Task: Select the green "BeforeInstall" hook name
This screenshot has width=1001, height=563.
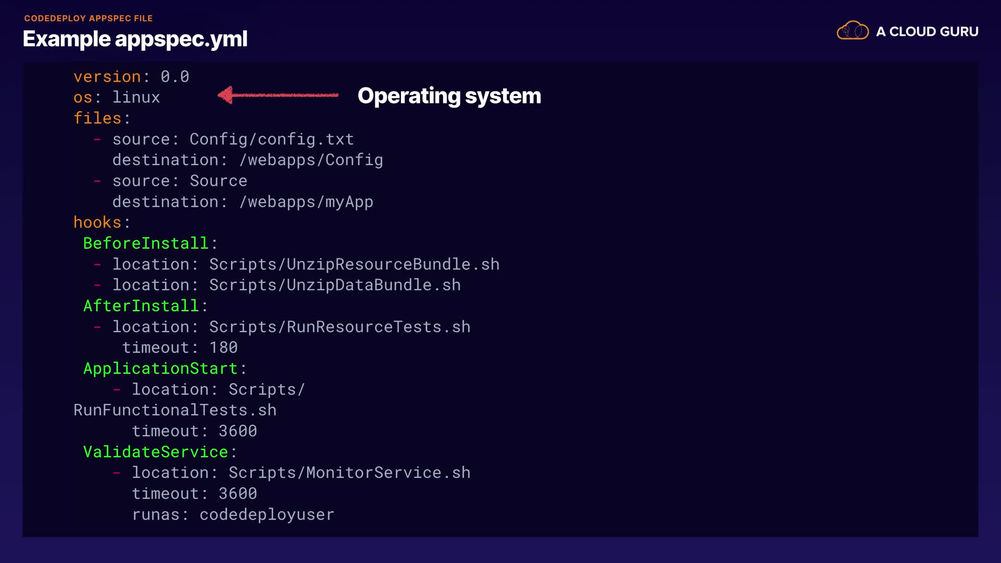Action: 145,243
